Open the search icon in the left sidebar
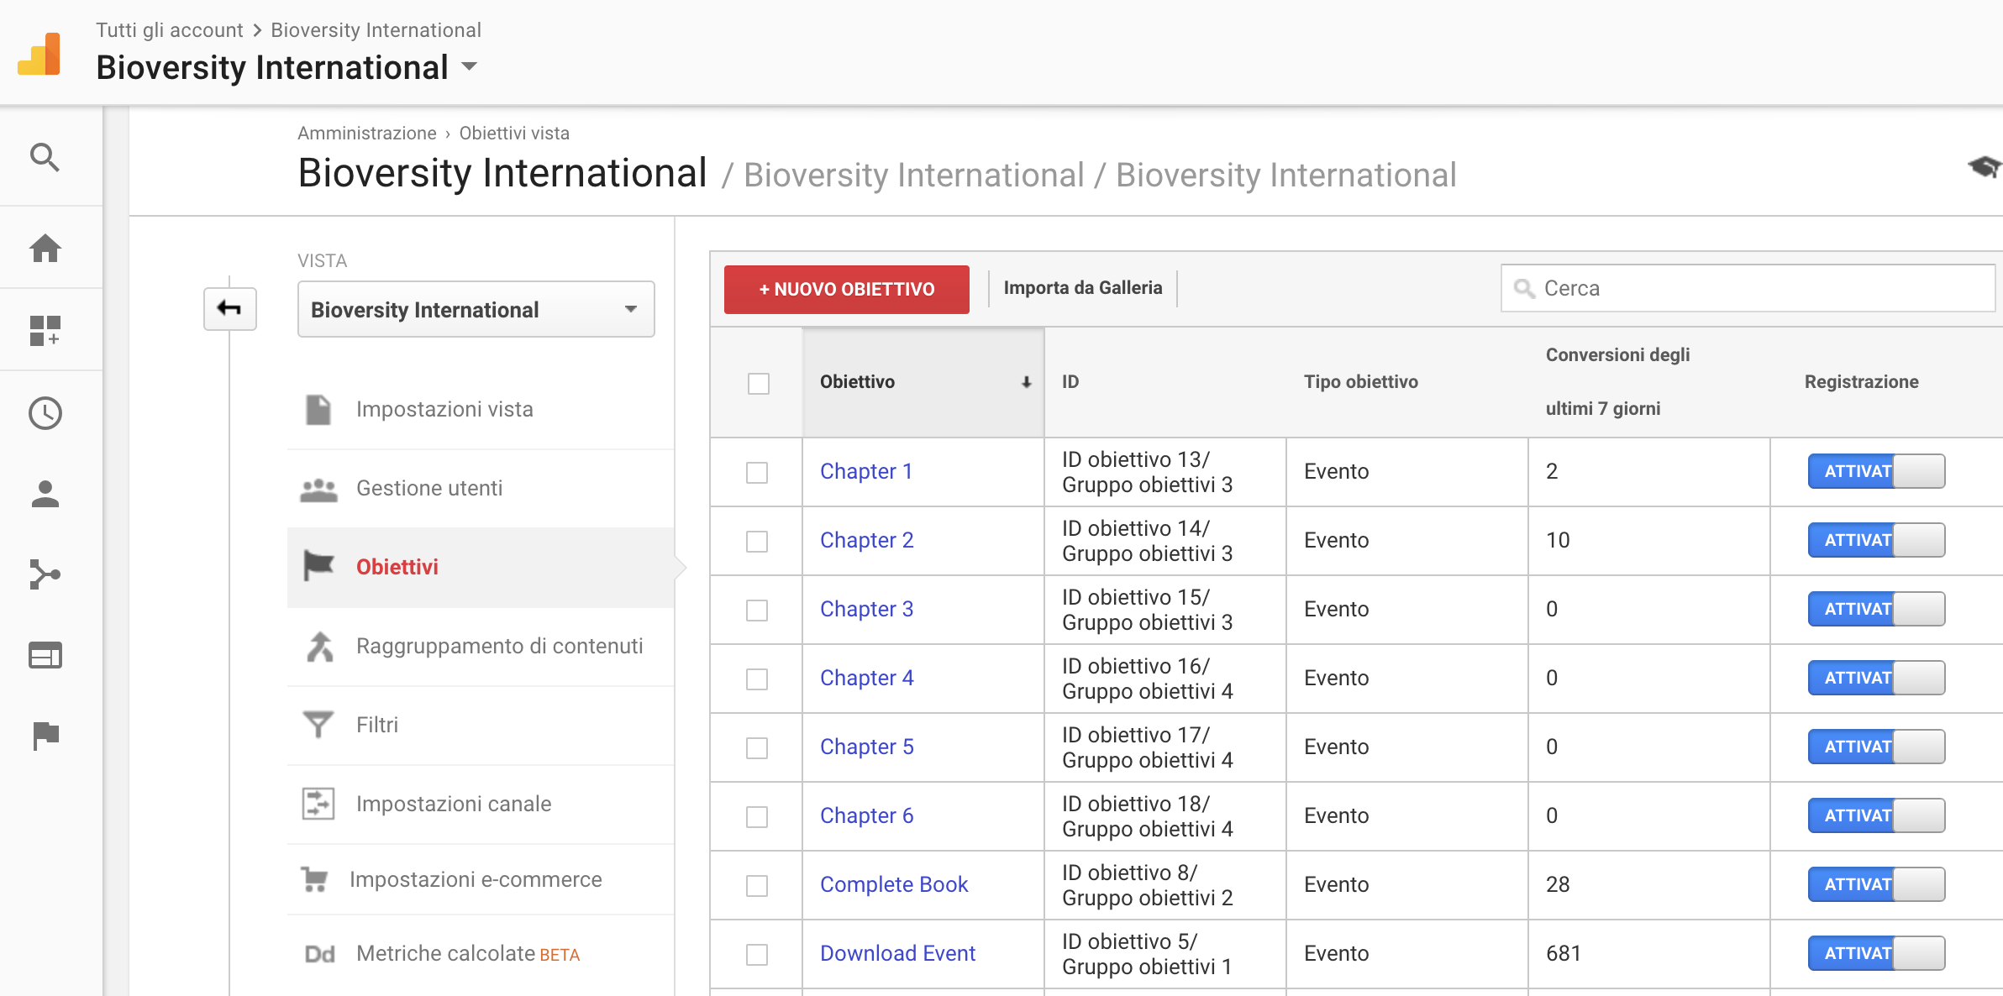The height and width of the screenshot is (996, 2003). click(x=45, y=157)
